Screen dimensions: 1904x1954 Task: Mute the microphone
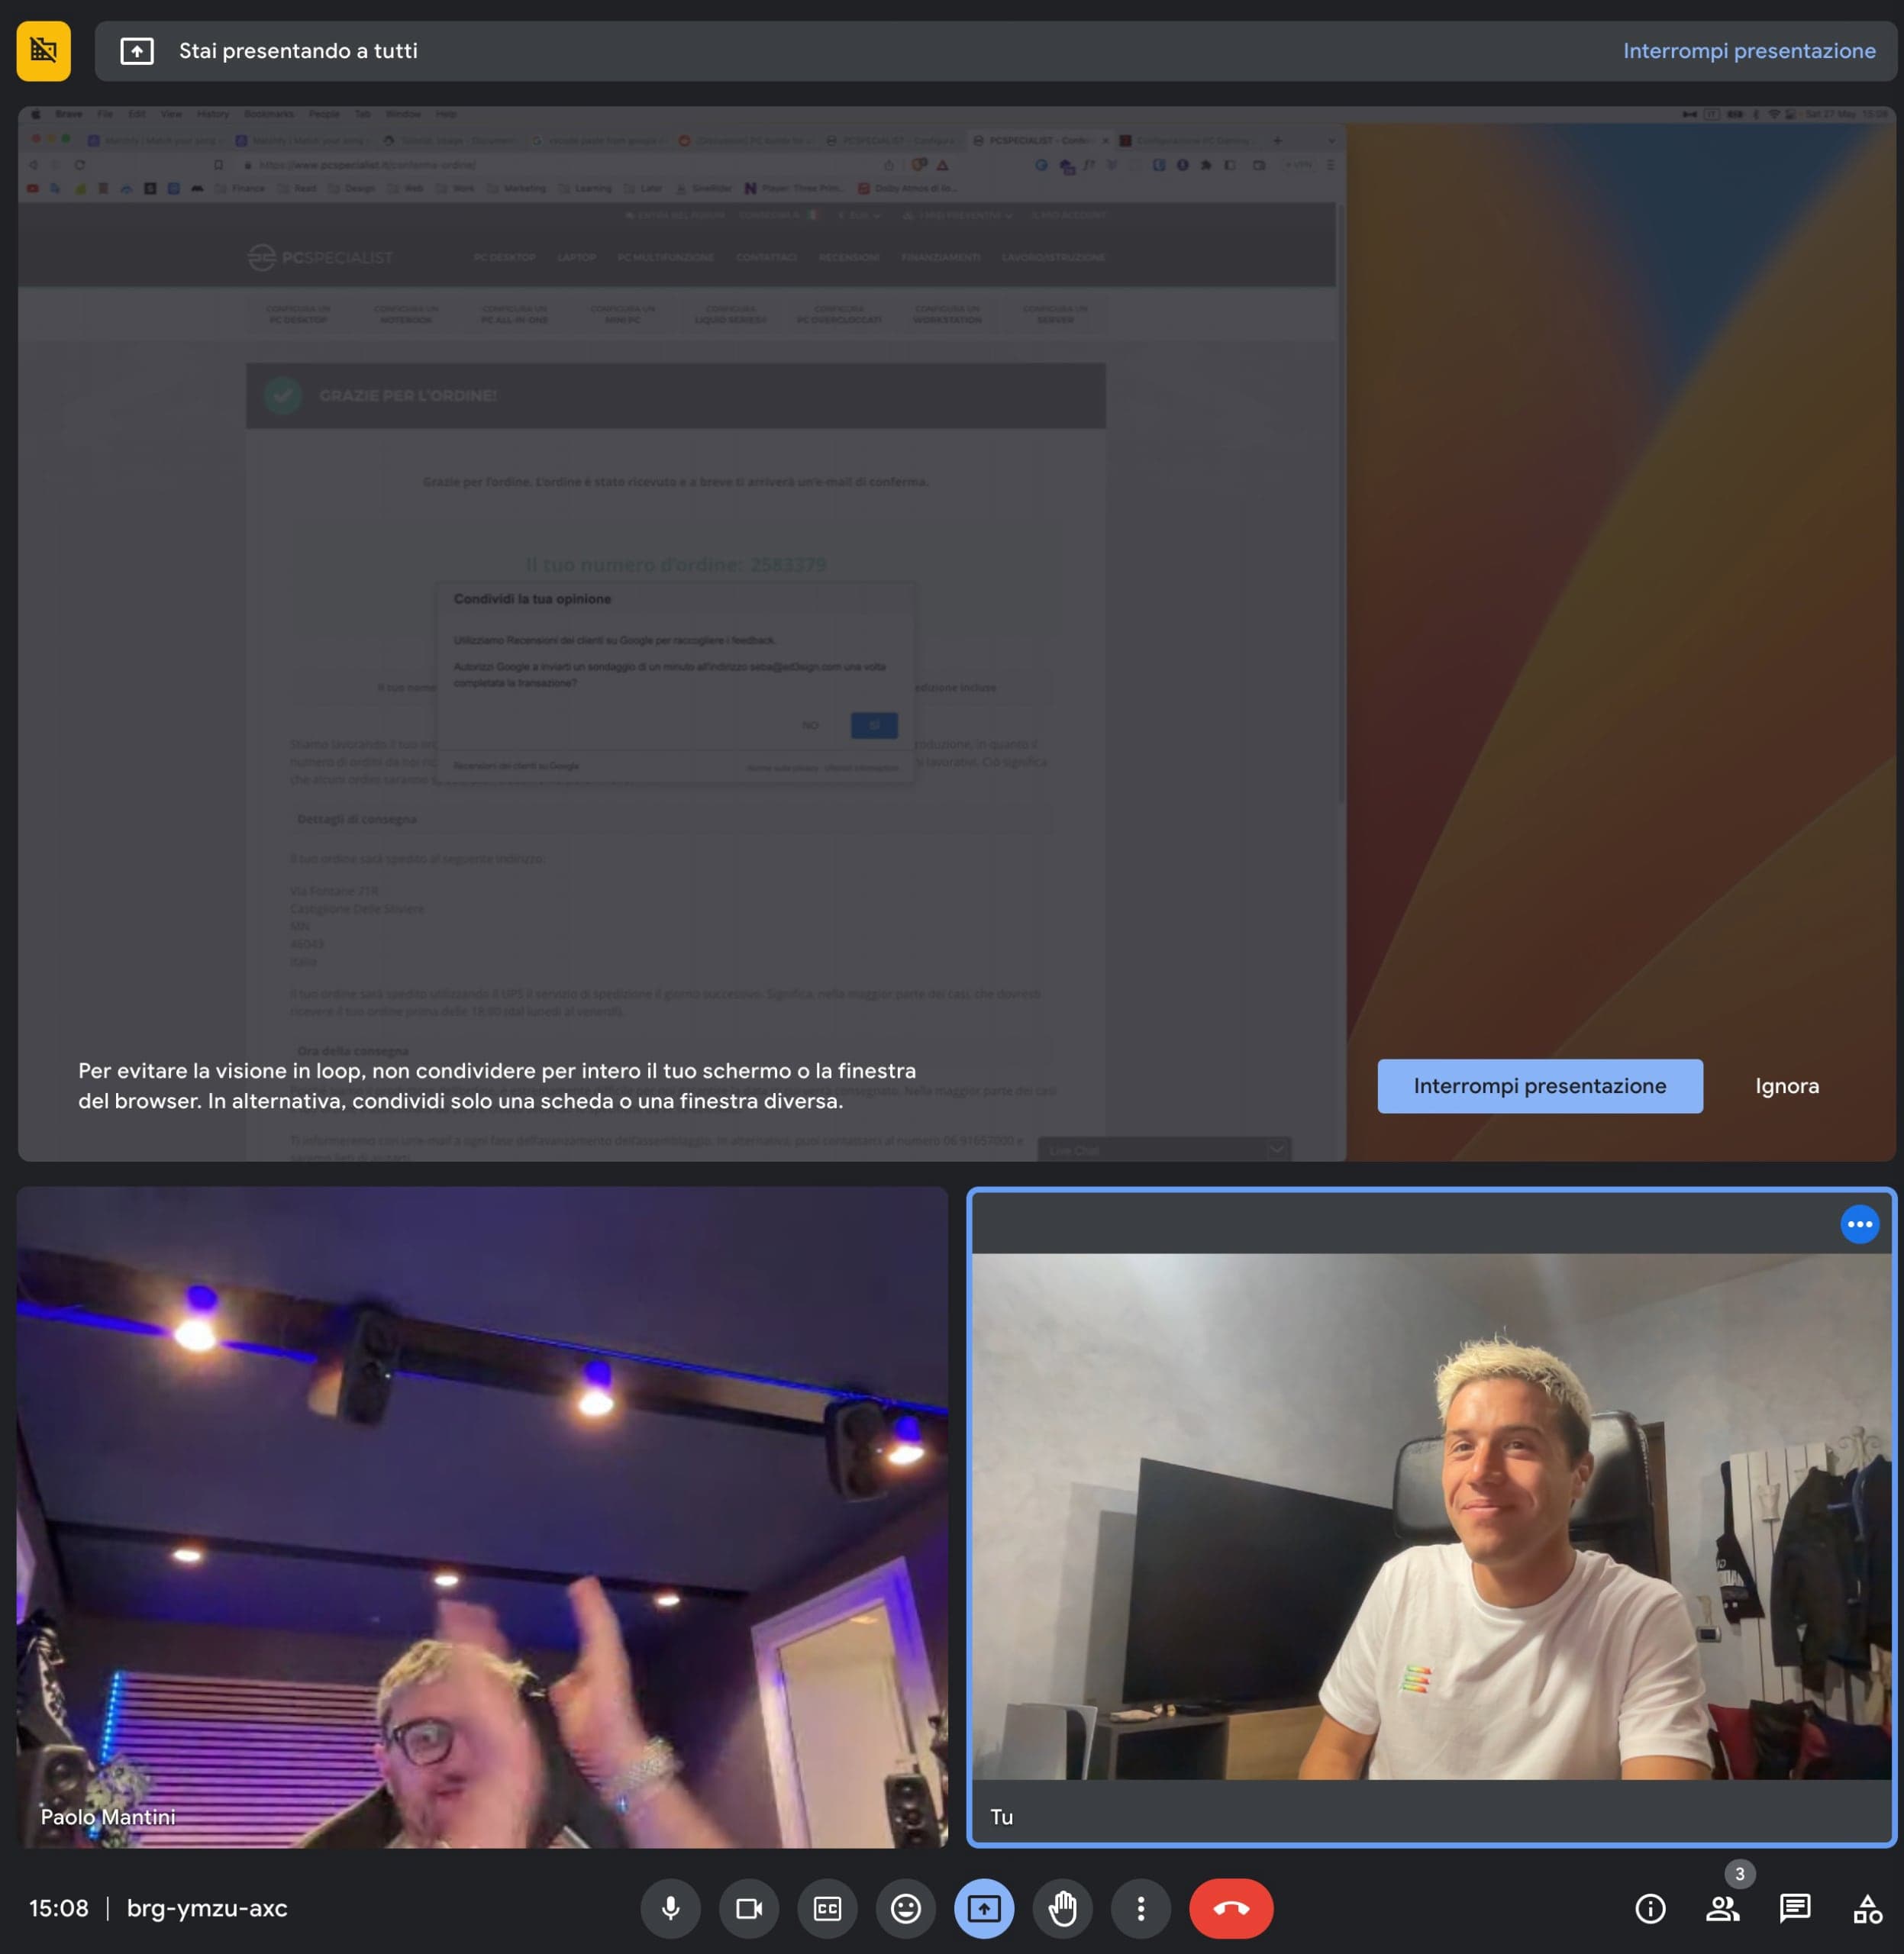click(670, 1908)
